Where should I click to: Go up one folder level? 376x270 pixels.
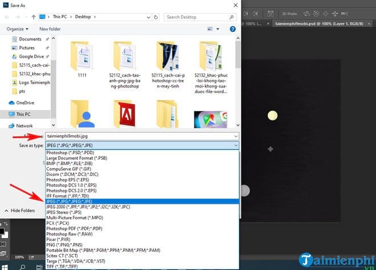34,17
